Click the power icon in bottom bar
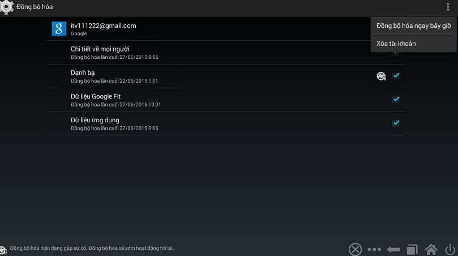Image resolution: width=458 pixels, height=256 pixels. pos(450,249)
